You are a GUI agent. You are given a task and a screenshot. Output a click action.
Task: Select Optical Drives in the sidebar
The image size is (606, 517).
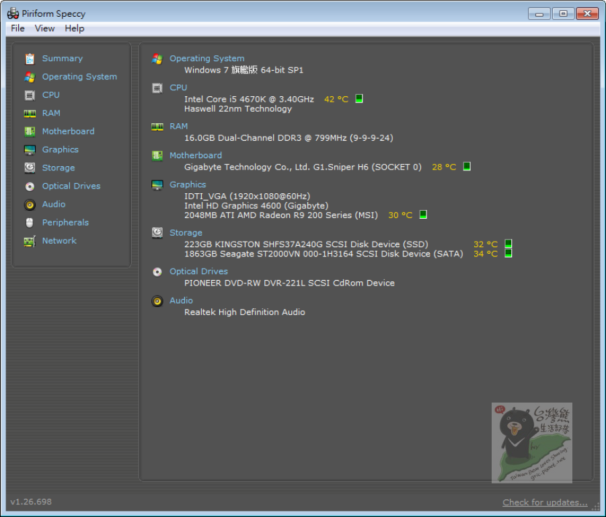coord(71,186)
